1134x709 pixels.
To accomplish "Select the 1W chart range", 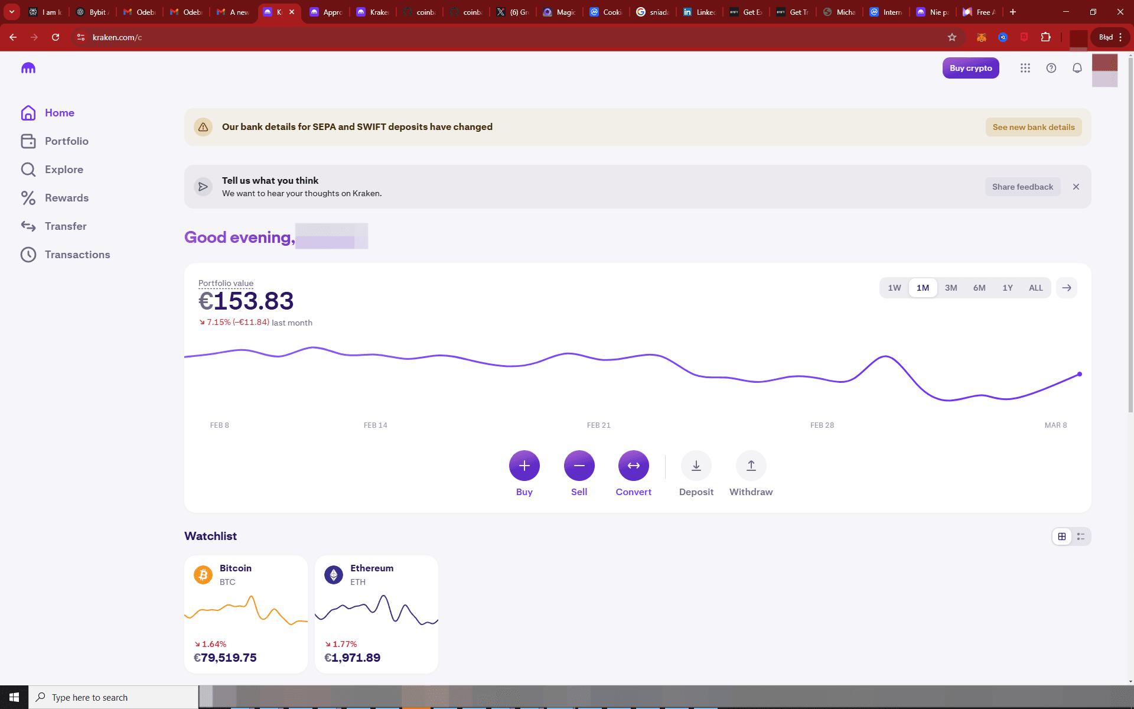I will pos(894,288).
